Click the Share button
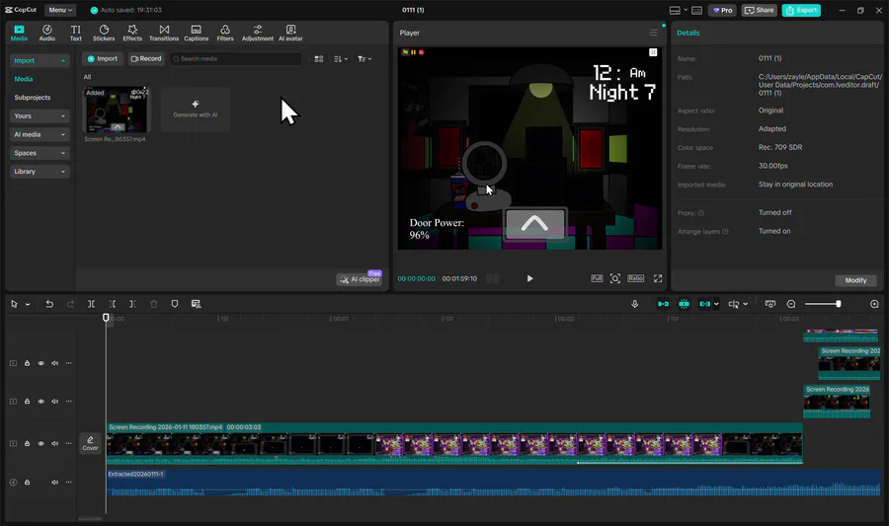889x526 pixels. click(x=759, y=10)
